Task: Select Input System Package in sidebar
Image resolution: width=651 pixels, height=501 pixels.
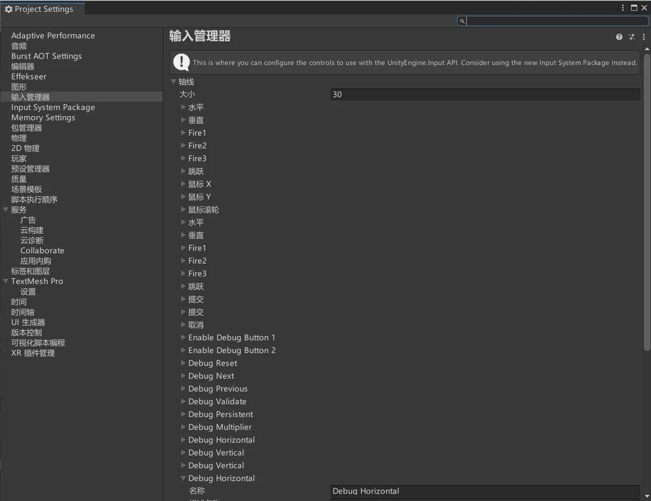Action: 53,107
